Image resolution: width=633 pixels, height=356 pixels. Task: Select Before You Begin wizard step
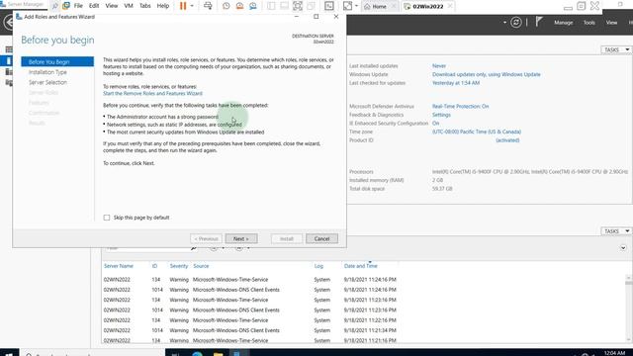[x=57, y=61]
